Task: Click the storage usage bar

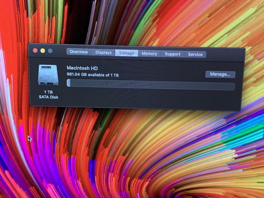Action: [x=151, y=85]
